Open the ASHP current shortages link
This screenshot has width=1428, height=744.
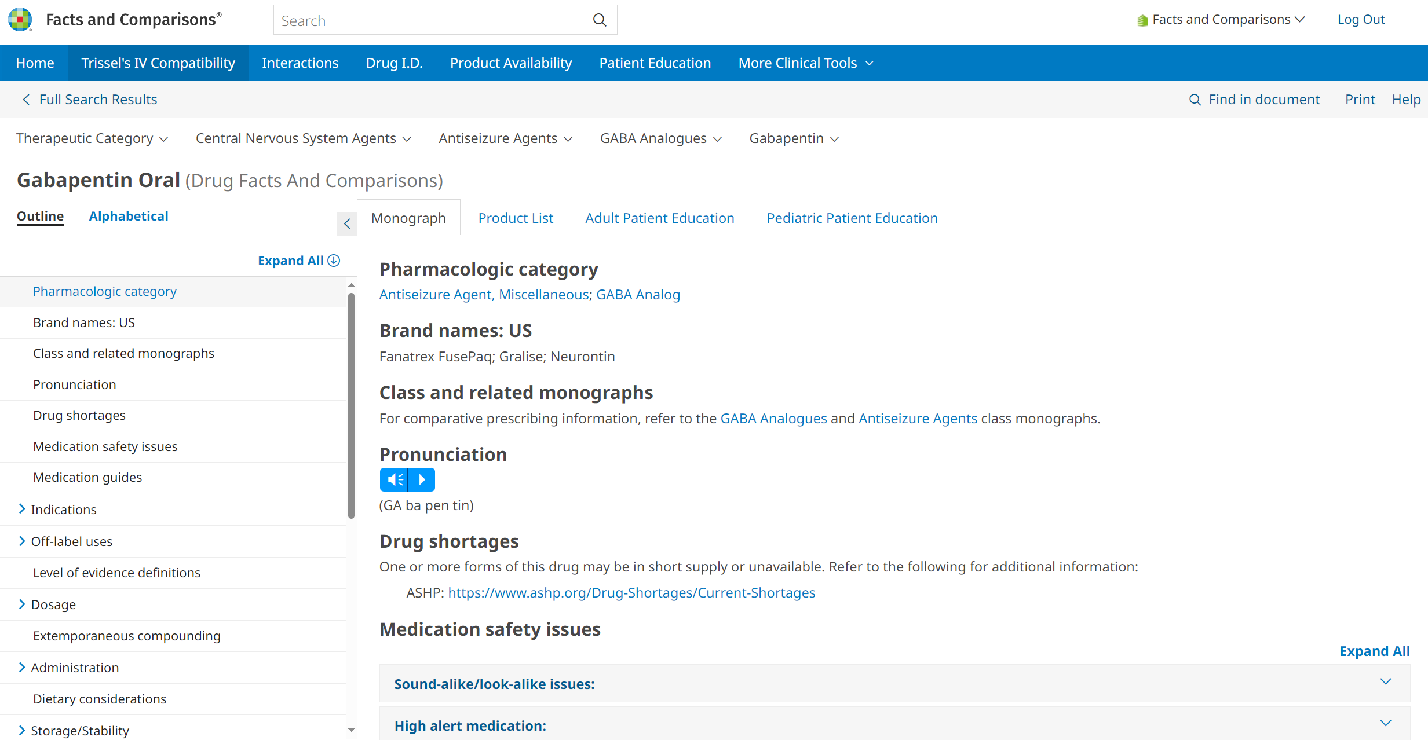(x=631, y=592)
